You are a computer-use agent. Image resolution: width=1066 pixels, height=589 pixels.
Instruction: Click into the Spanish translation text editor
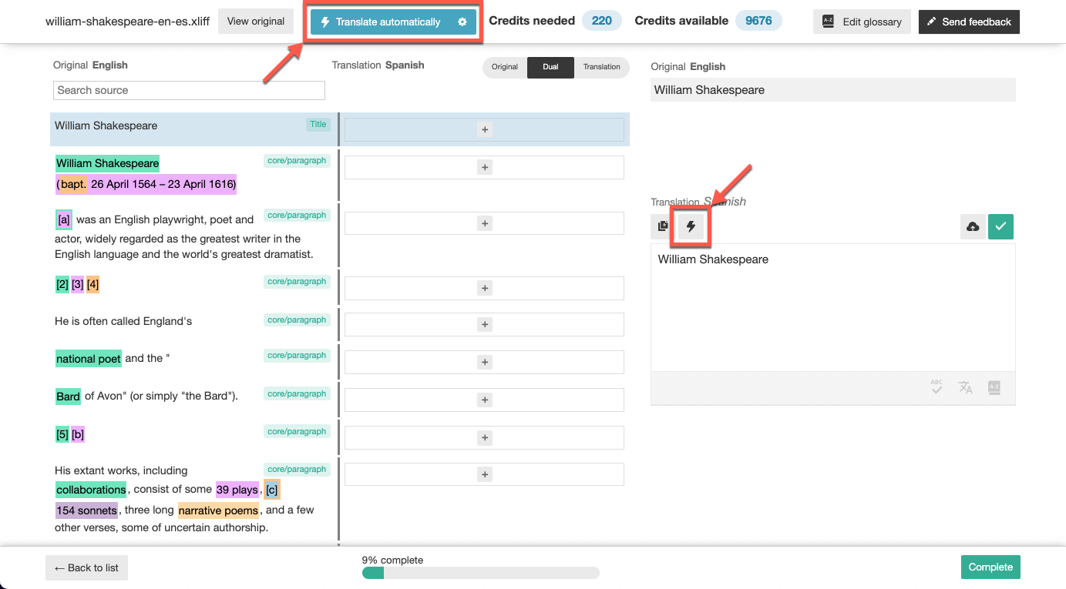(832, 308)
